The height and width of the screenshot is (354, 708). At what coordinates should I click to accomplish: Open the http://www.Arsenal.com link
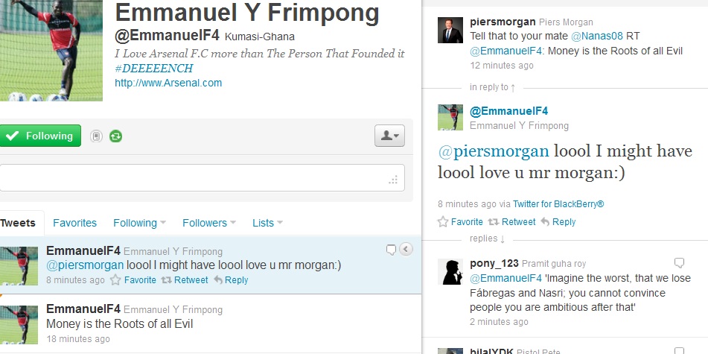click(x=168, y=83)
